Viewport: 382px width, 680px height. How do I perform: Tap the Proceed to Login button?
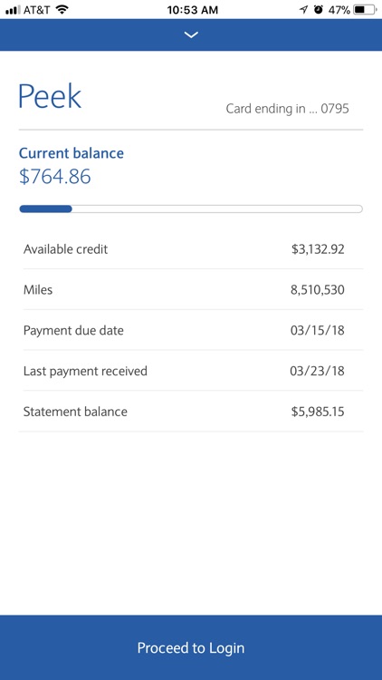coord(191,647)
